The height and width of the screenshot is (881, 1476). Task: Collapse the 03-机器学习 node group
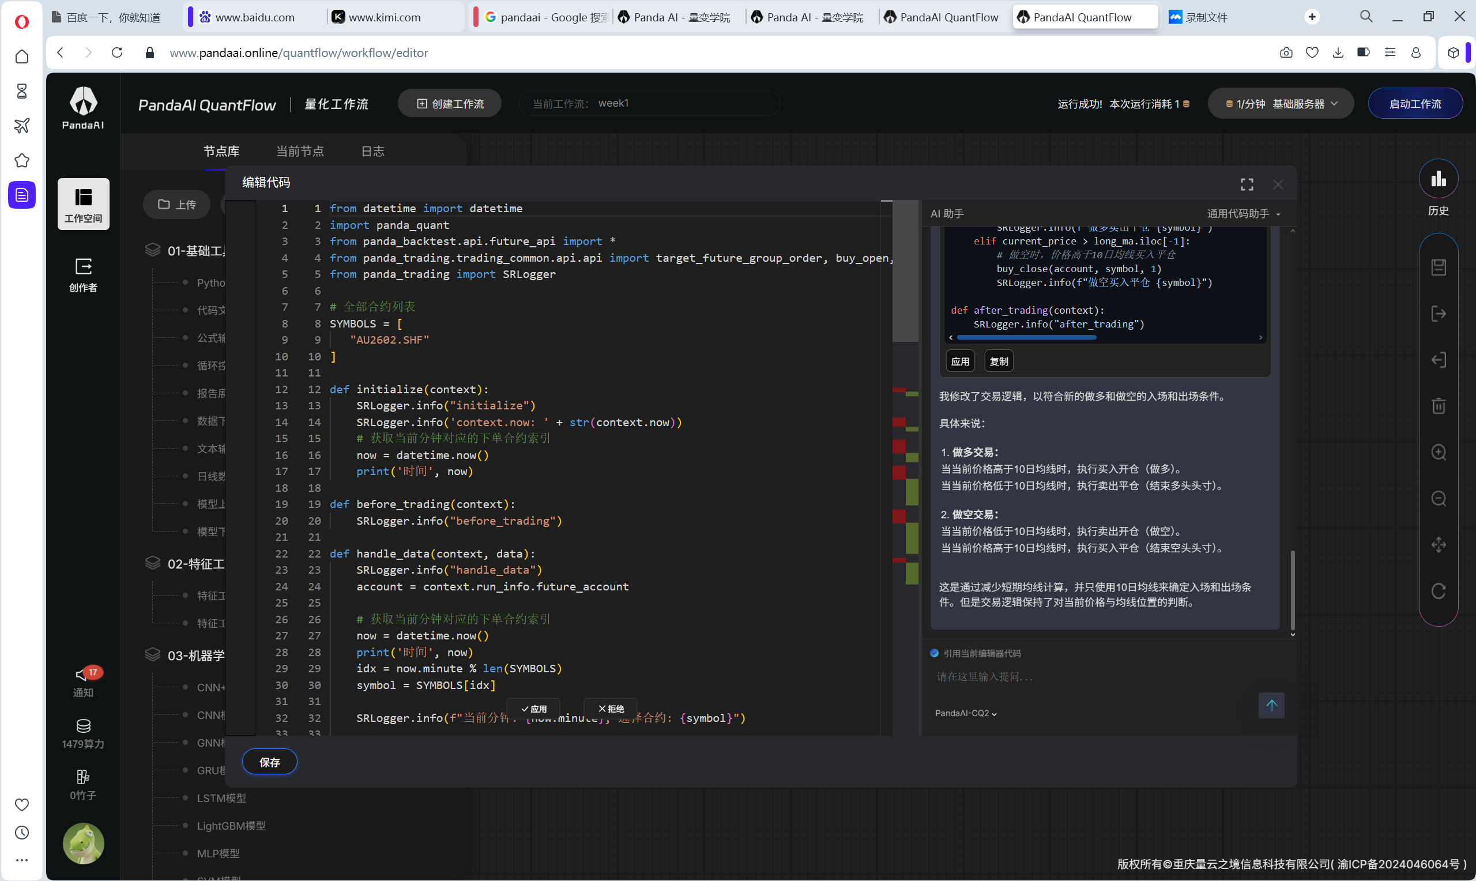coord(185,656)
